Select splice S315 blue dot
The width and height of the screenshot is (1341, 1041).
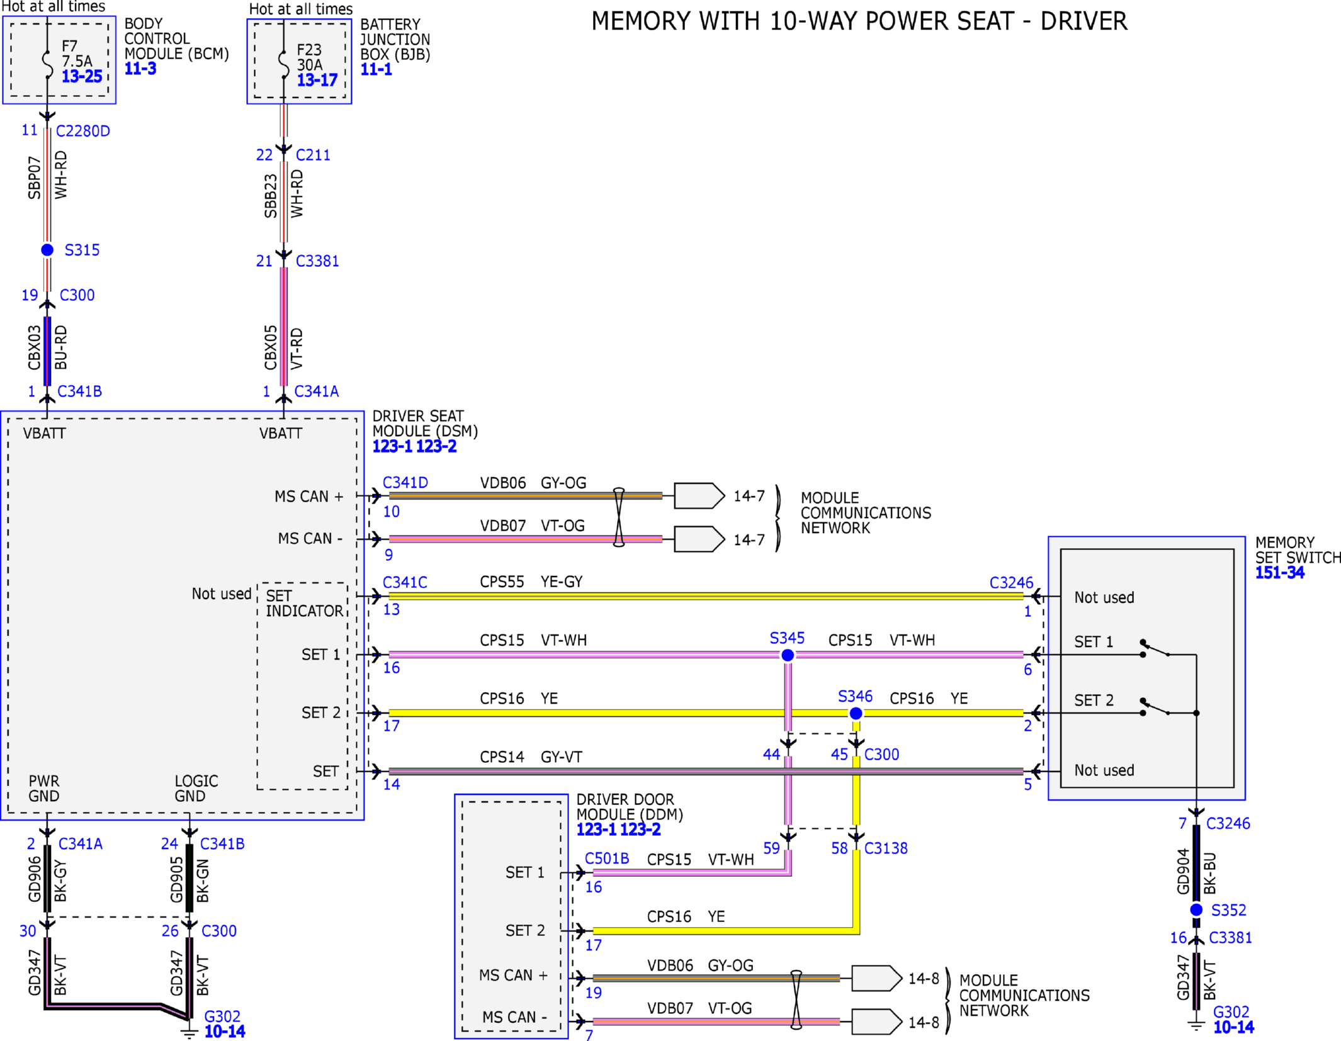coord(47,250)
